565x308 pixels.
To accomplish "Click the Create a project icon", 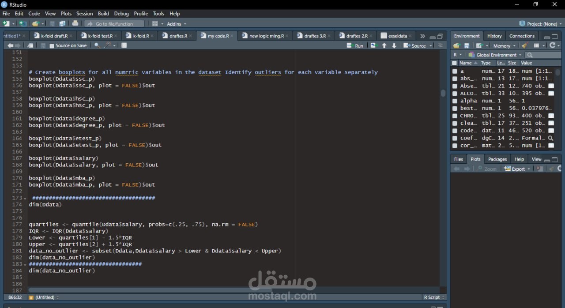I will tap(23, 23).
